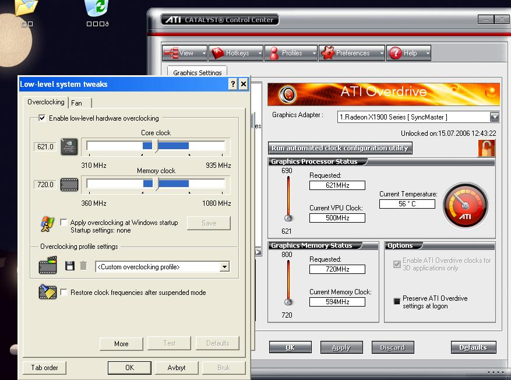The image size is (511, 380).
Task: Click Apply in Catalyst Control Center
Action: (x=341, y=347)
